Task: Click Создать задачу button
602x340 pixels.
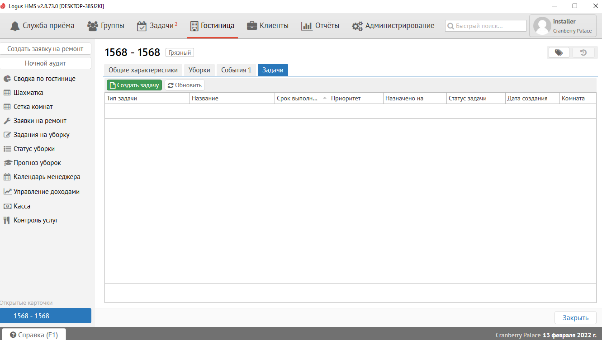Action: coord(134,85)
